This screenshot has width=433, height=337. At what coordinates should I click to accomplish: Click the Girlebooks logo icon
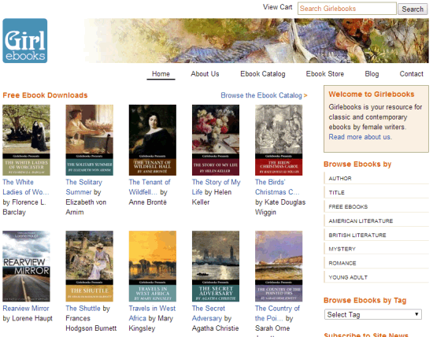(25, 41)
